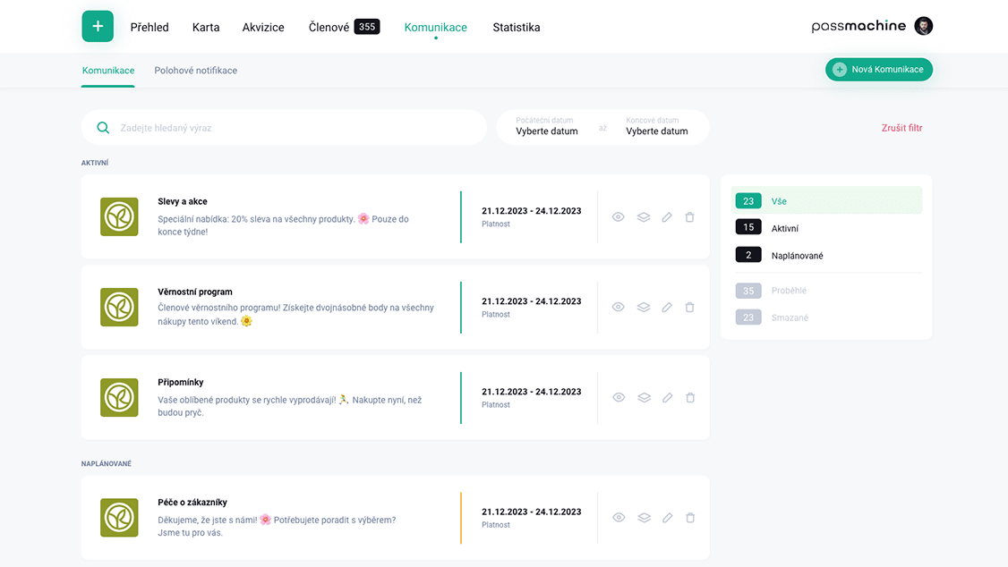Screen dimensions: 1008x567
Task: Edit the Připomínky communication with pencil
Action: [667, 398]
